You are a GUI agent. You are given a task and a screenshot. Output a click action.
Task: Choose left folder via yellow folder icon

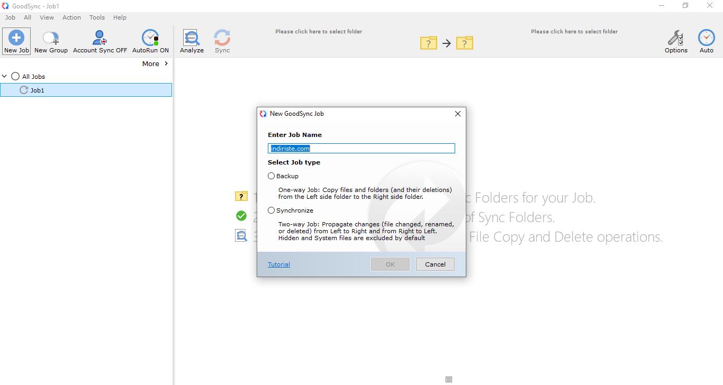(x=429, y=43)
